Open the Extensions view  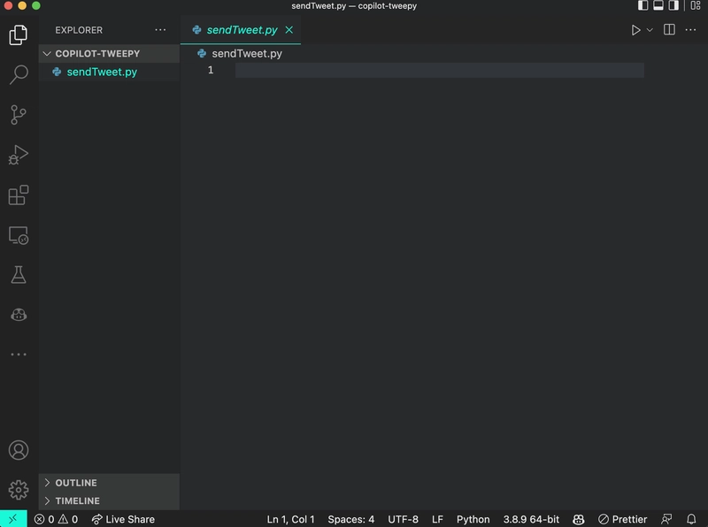(x=19, y=195)
